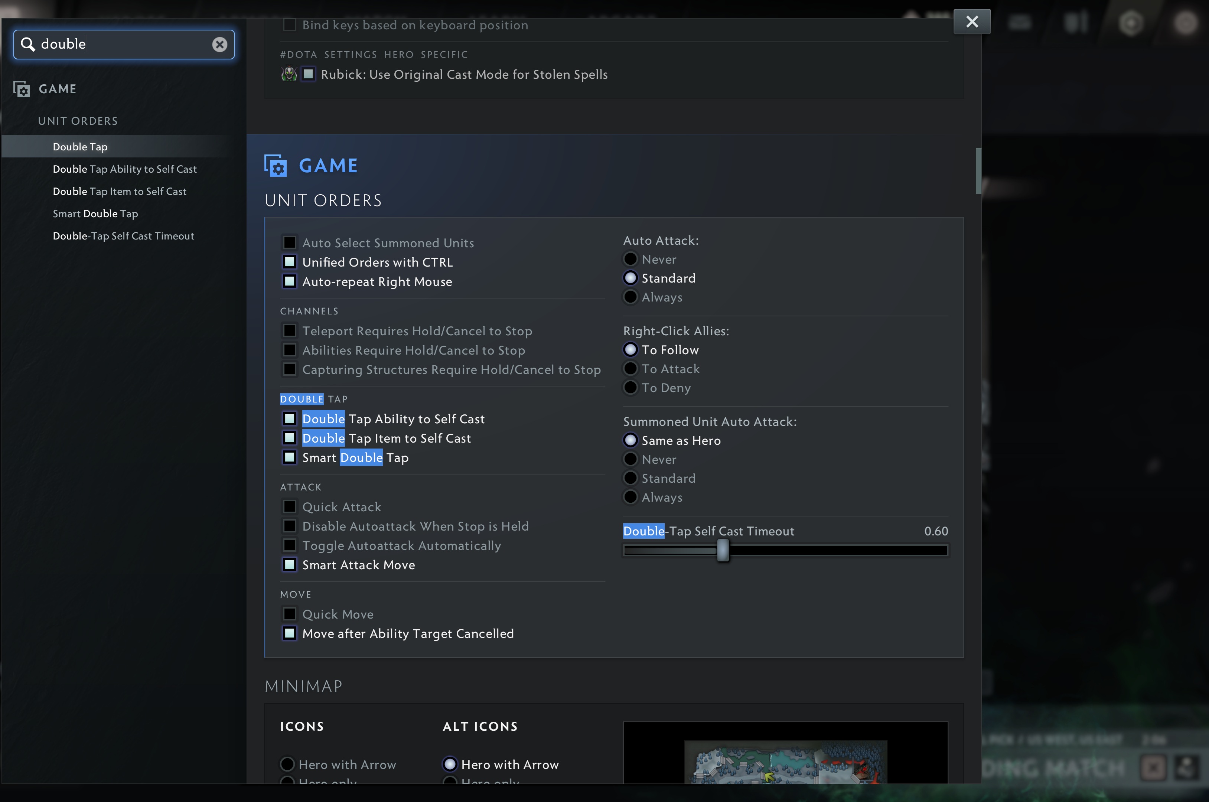Select 'Smart Double Tap' search result
The height and width of the screenshot is (802, 1209).
tap(96, 214)
